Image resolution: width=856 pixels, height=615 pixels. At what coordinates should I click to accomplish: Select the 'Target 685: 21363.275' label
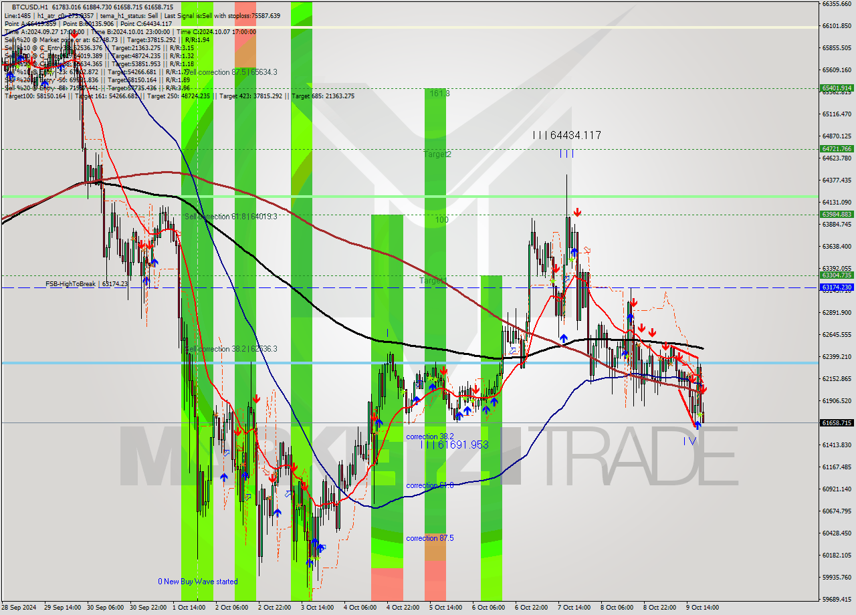pos(323,96)
